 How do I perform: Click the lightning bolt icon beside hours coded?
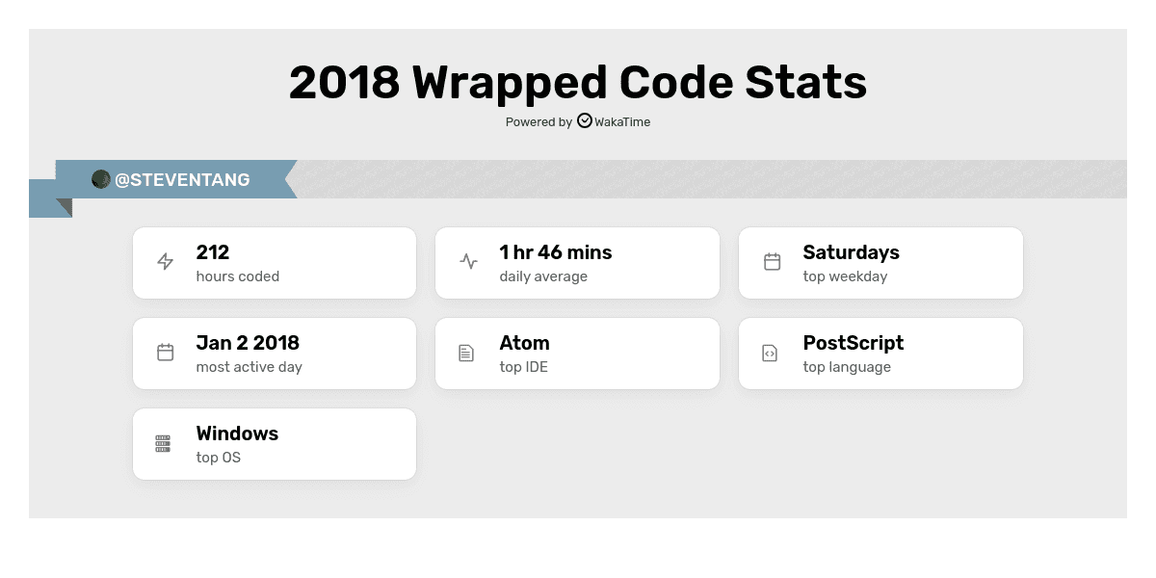166,262
